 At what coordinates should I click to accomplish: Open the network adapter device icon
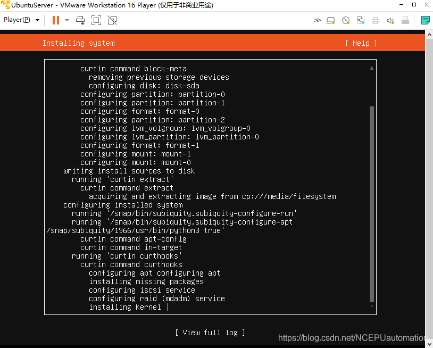[x=360, y=20]
